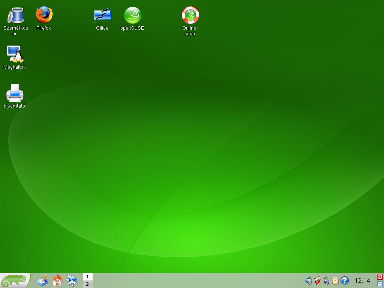Open the Office desktop shortcut
The width and height of the screenshot is (384, 288).
click(x=103, y=15)
